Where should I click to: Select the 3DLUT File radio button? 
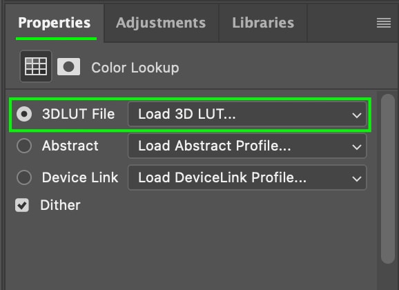24,114
